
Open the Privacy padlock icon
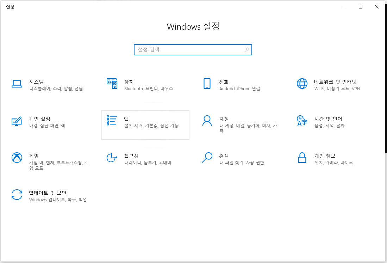(302, 158)
